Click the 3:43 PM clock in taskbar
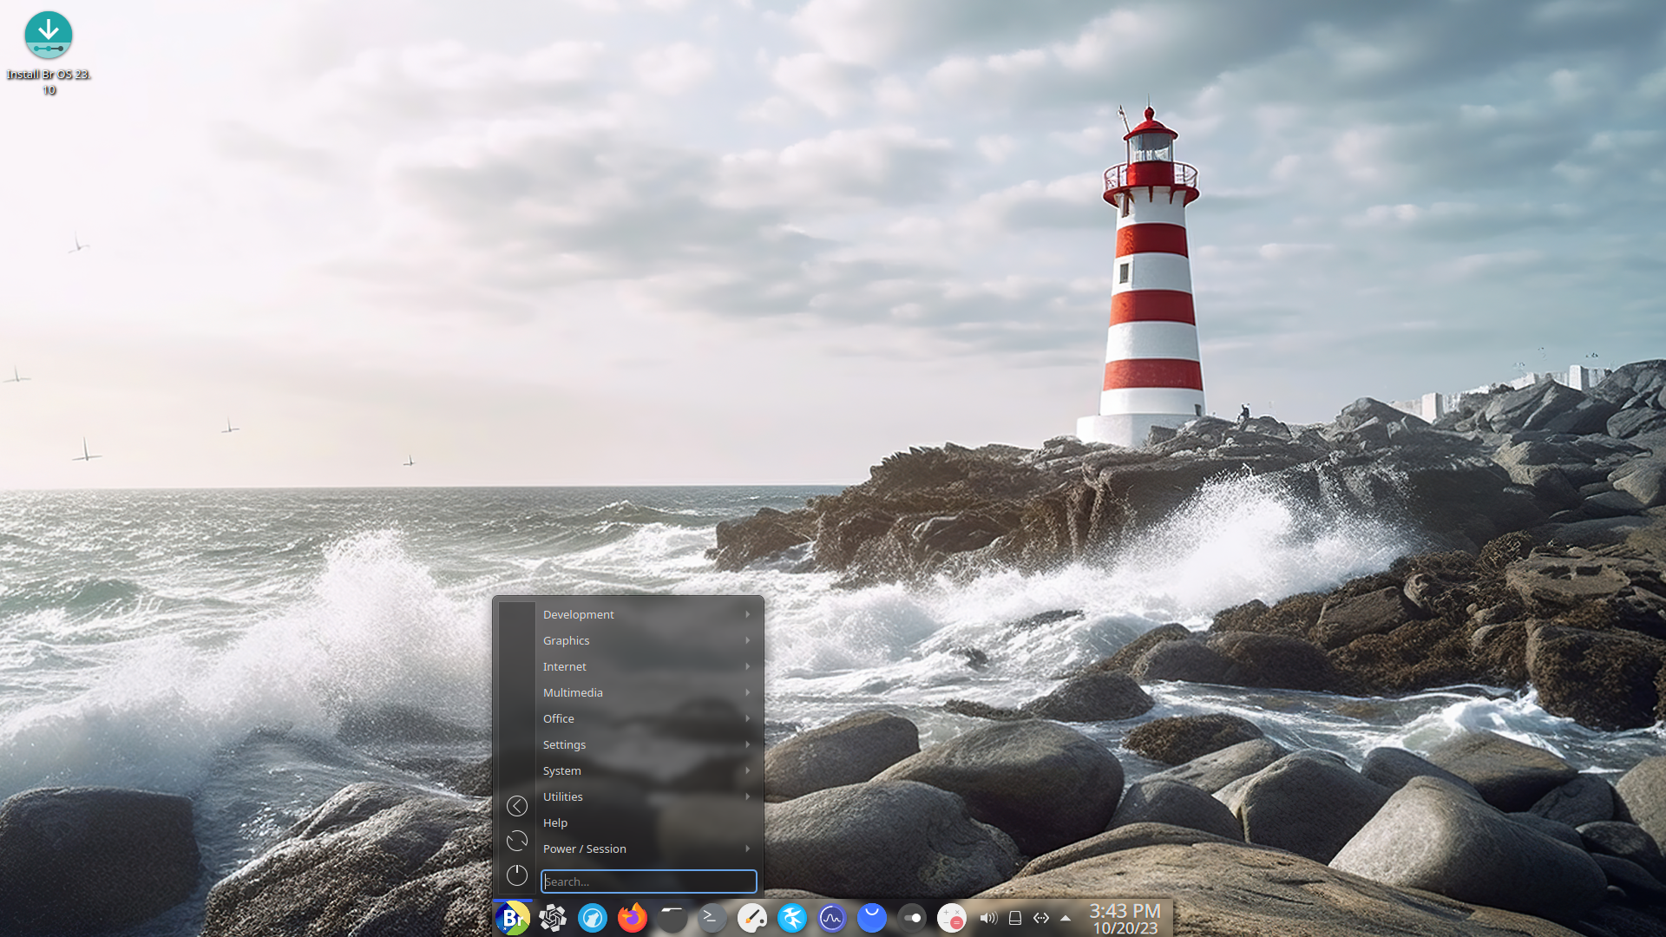 (1125, 911)
